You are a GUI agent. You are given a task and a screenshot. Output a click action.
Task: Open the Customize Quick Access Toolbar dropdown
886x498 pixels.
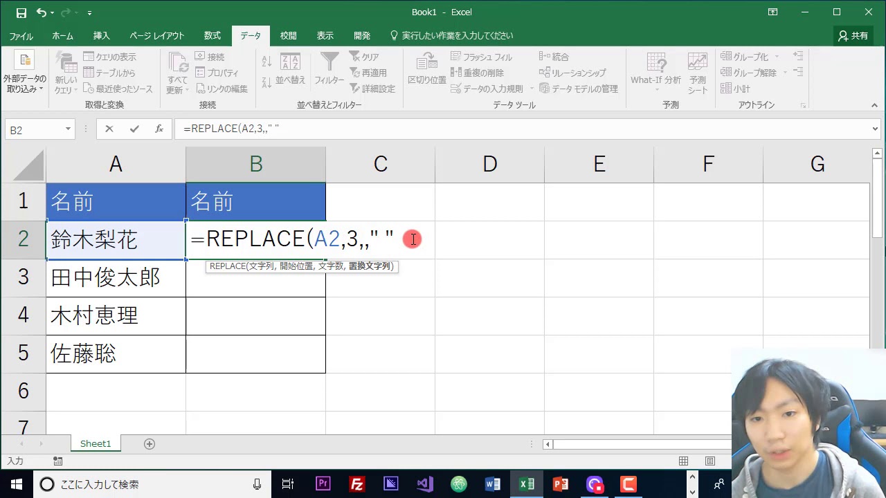click(90, 12)
